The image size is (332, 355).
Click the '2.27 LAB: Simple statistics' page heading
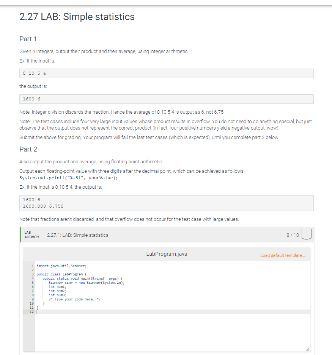point(77,17)
